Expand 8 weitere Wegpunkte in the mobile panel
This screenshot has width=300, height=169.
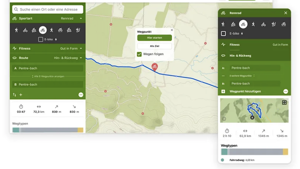[242, 76]
